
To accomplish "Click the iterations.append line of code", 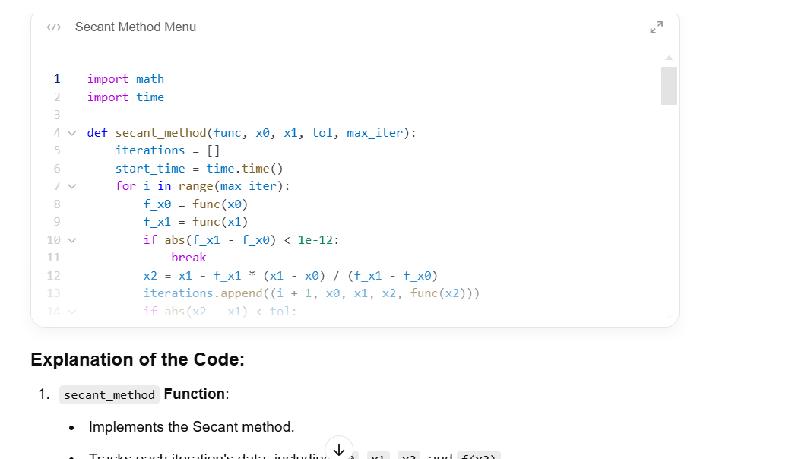I will (311, 293).
